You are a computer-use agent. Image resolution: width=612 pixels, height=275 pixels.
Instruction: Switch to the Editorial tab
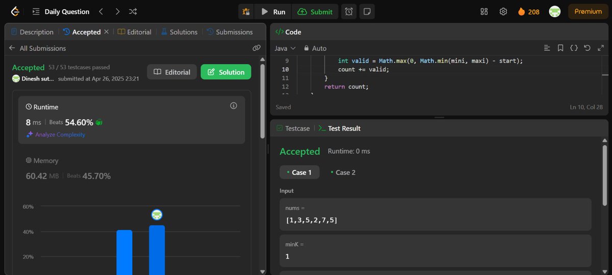tap(135, 32)
